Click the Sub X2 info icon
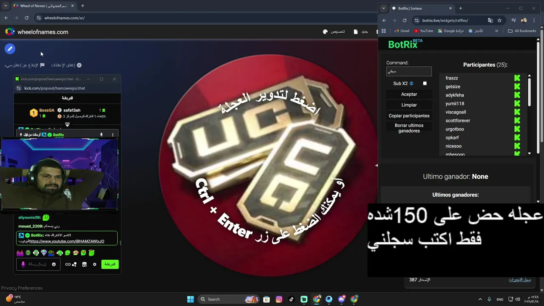 coord(411,84)
